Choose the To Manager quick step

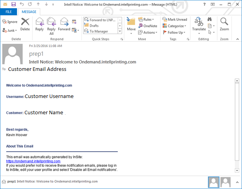99,31
